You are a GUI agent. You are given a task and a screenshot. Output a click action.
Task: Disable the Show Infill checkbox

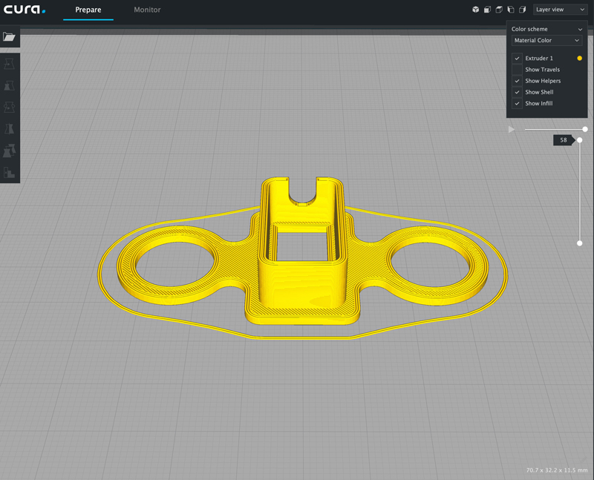pyautogui.click(x=517, y=104)
